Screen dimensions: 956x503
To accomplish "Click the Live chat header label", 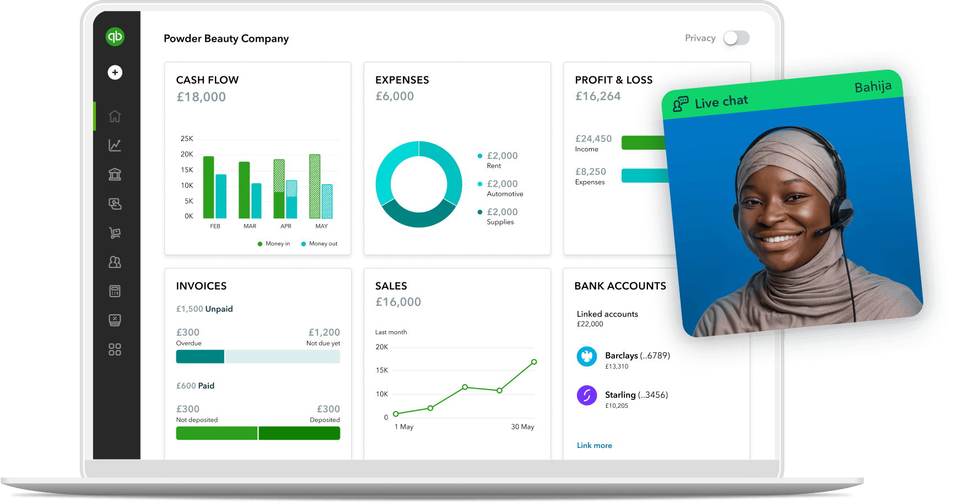I will [721, 101].
